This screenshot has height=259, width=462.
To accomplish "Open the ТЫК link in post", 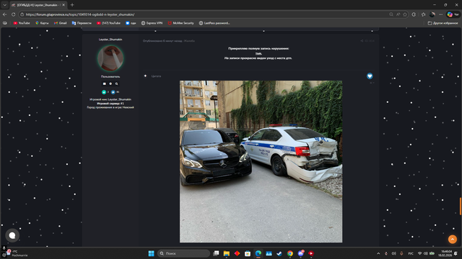I will 258,53.
